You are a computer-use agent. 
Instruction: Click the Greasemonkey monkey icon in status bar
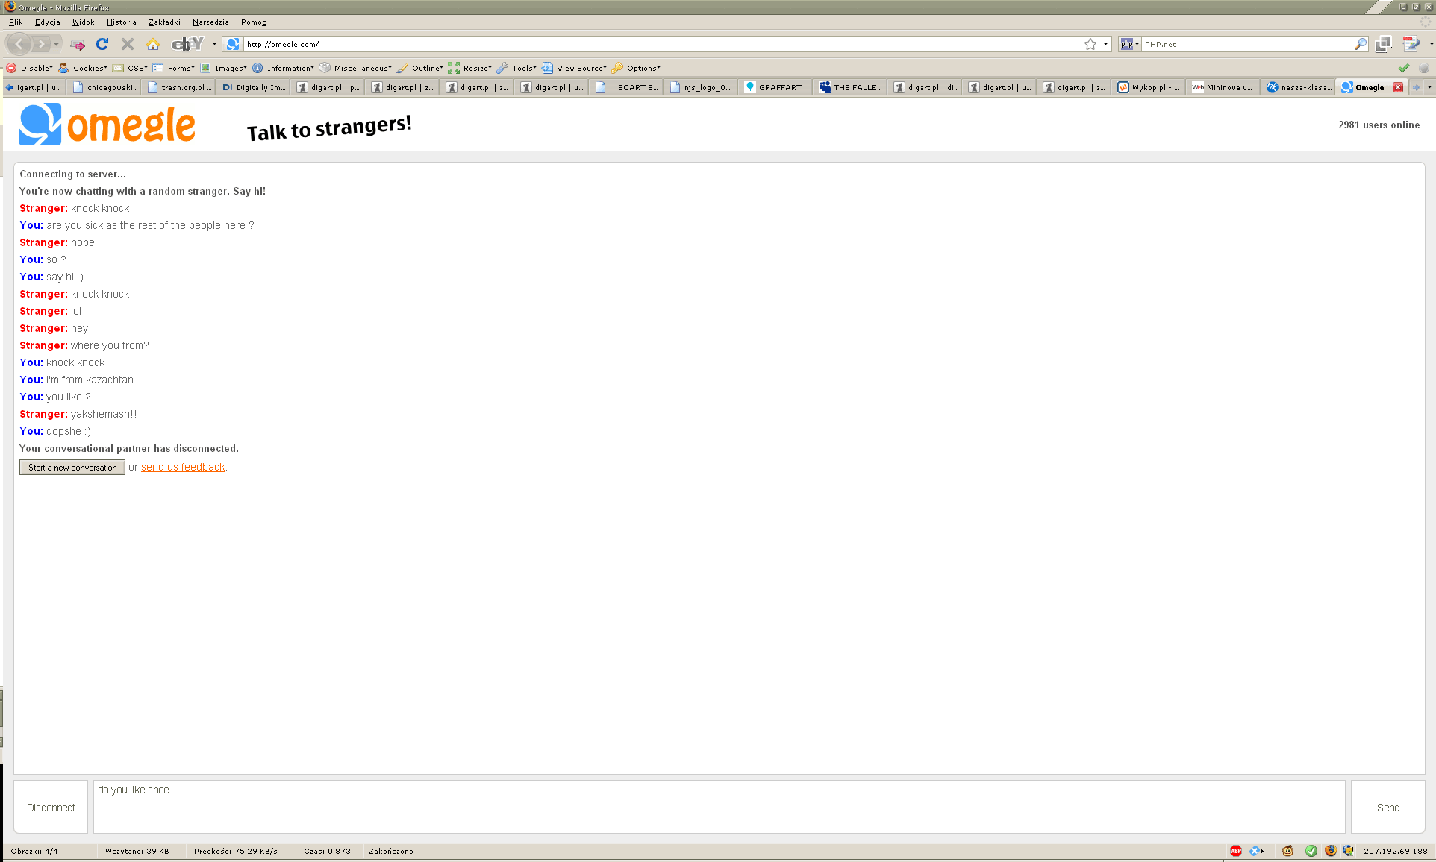tap(1287, 851)
